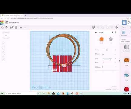The image size is (131, 109).
Task: Click the Top view cube
Action: [x=6, y=35]
